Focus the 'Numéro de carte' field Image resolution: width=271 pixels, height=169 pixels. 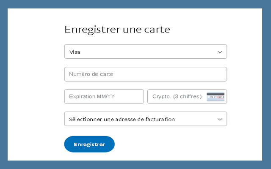145,74
